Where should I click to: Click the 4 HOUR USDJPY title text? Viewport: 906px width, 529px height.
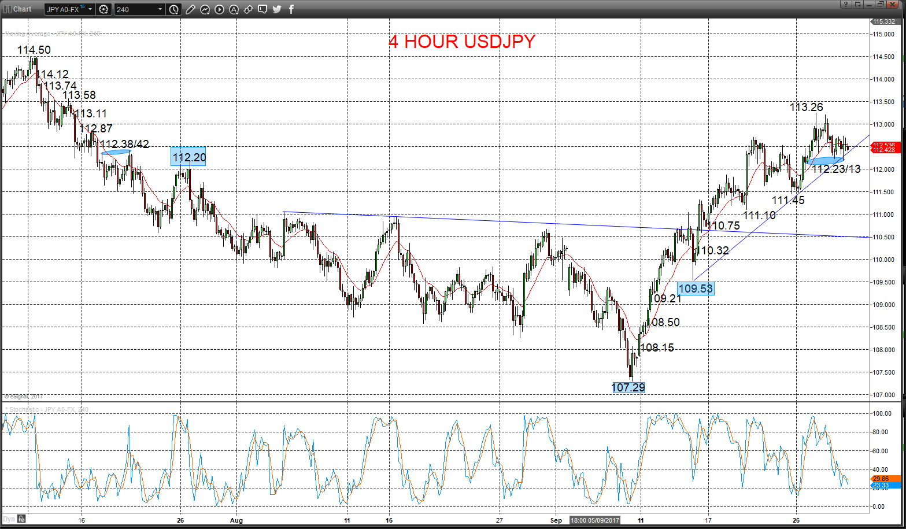(x=461, y=42)
